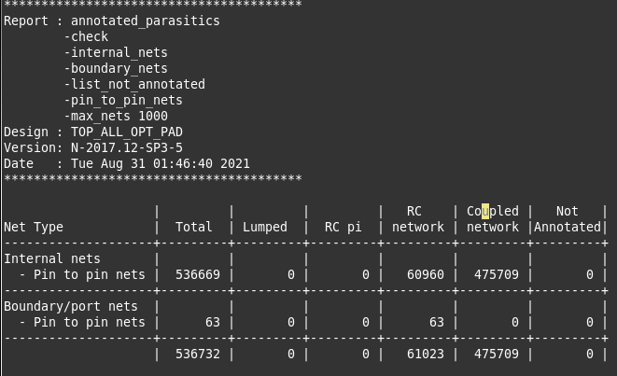617x376 pixels.
Task: Click the RC network value 60960
Action: tap(426, 274)
